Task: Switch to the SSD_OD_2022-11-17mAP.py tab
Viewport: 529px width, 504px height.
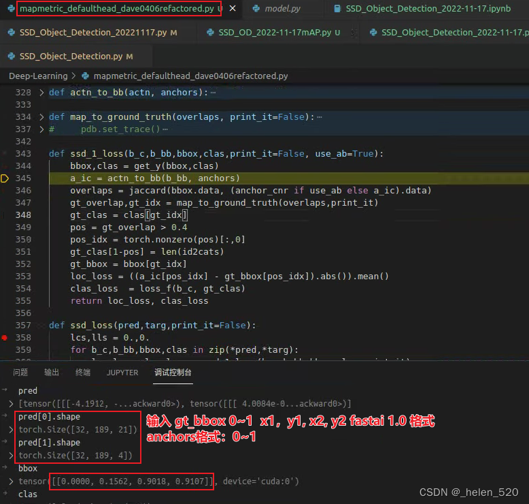Action: pyautogui.click(x=273, y=33)
